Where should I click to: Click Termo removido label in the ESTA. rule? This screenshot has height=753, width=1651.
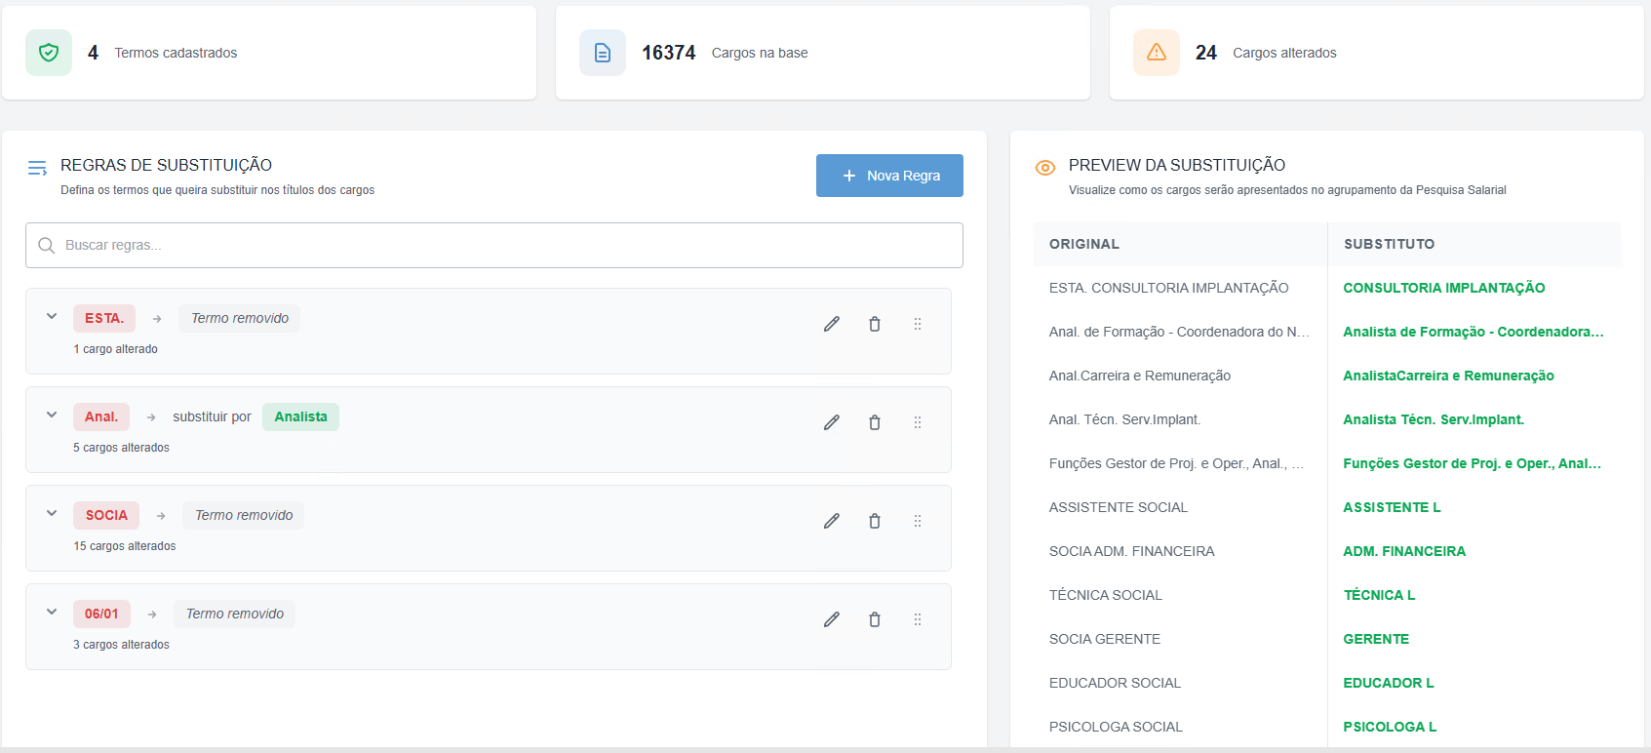[x=240, y=318]
